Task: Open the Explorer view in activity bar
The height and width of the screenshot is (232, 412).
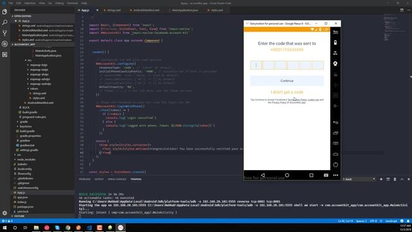Action: 5,12
